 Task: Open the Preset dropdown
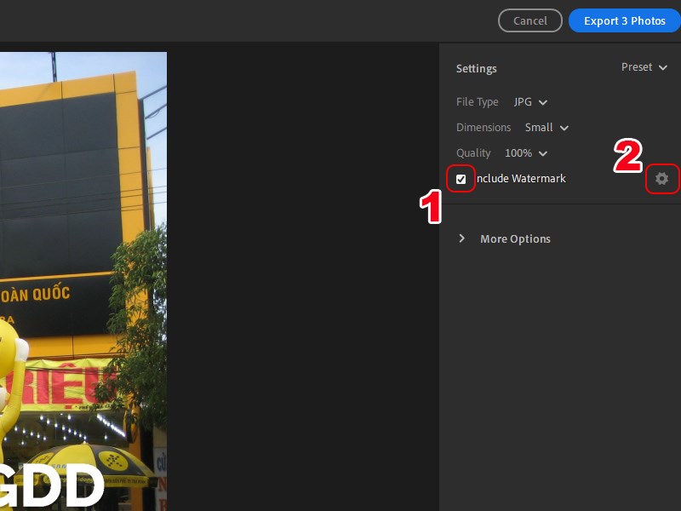pos(644,67)
